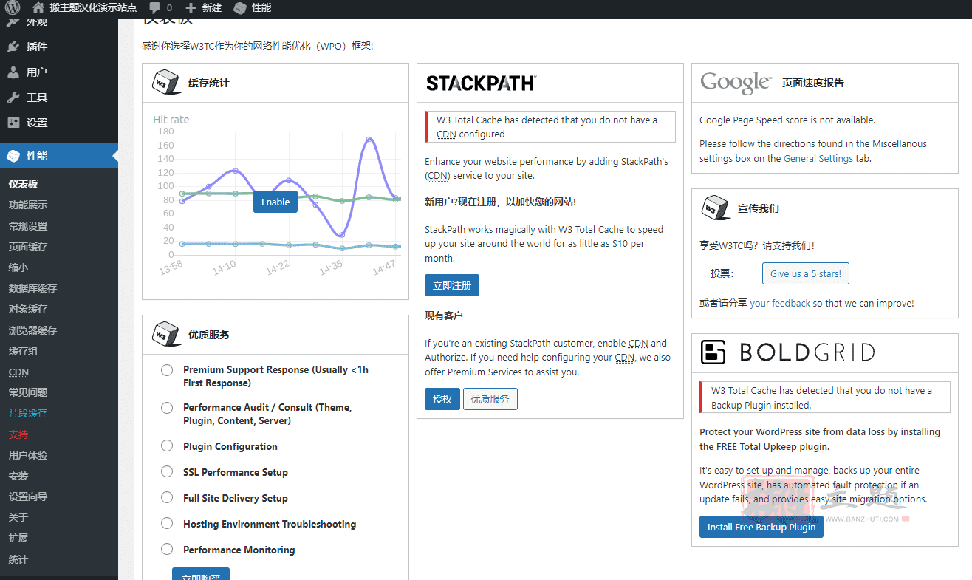The width and height of the screenshot is (972, 580).
Task: Open 仪表板 submenu item
Action: point(23,184)
